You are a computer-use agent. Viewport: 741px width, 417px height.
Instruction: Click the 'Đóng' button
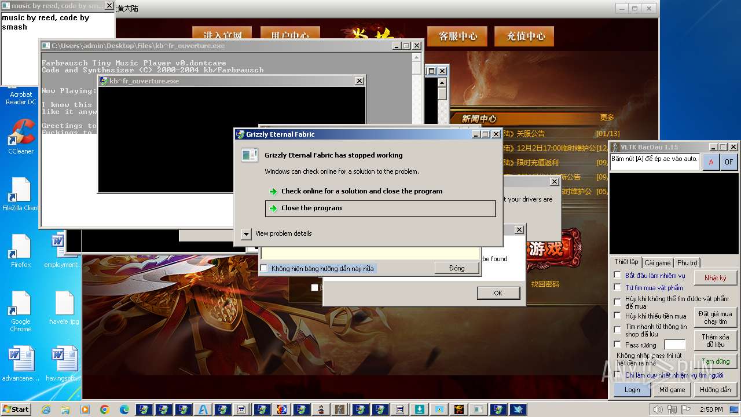tap(457, 268)
